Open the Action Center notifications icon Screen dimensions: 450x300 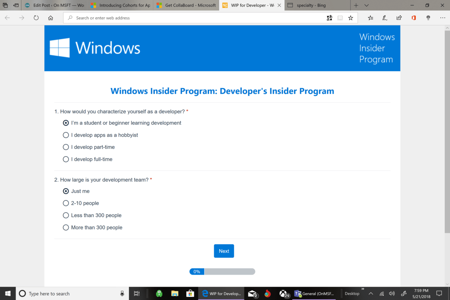(x=439, y=293)
